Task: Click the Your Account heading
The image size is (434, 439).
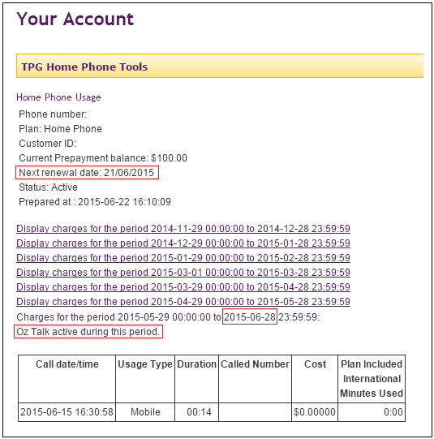Action: tap(75, 19)
